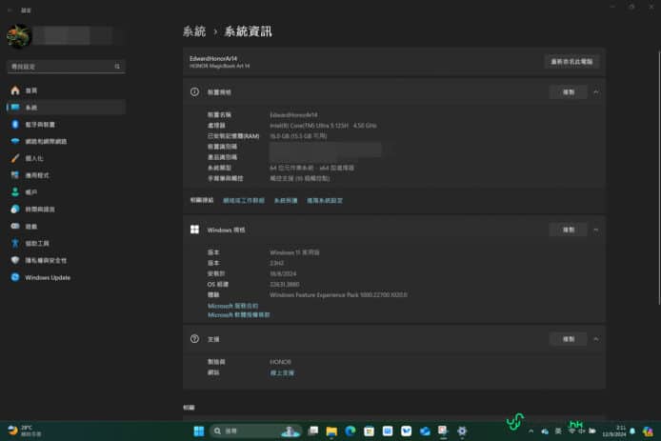Open 帳戶 (Accounts) settings page
The height and width of the screenshot is (441, 661).
click(30, 191)
